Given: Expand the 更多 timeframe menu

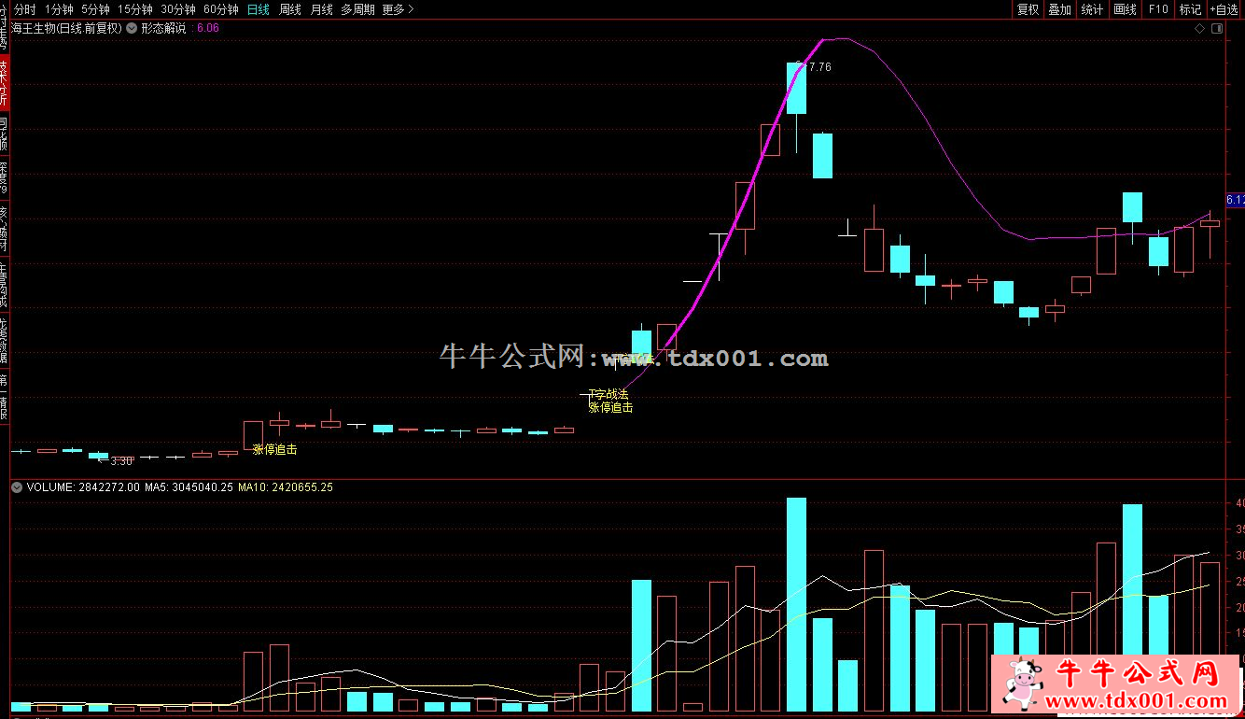Looking at the screenshot, I should 398,9.
